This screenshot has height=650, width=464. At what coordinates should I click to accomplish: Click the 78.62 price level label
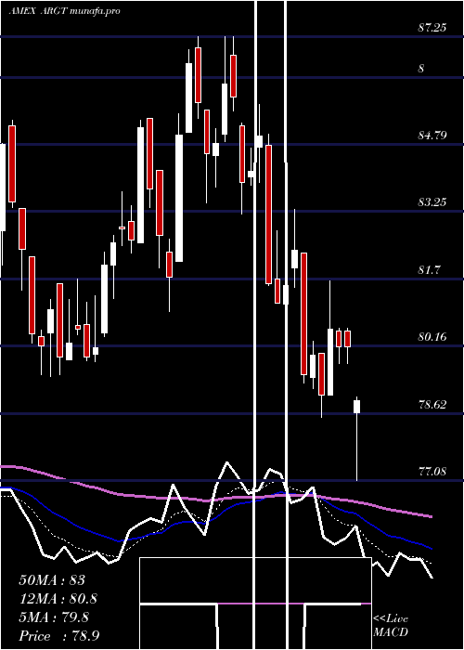[x=432, y=404]
